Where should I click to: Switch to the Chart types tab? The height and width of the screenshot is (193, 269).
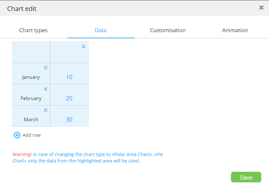coord(33,31)
